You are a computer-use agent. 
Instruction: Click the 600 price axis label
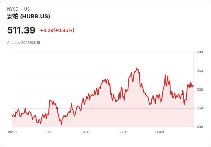pos(200,52)
